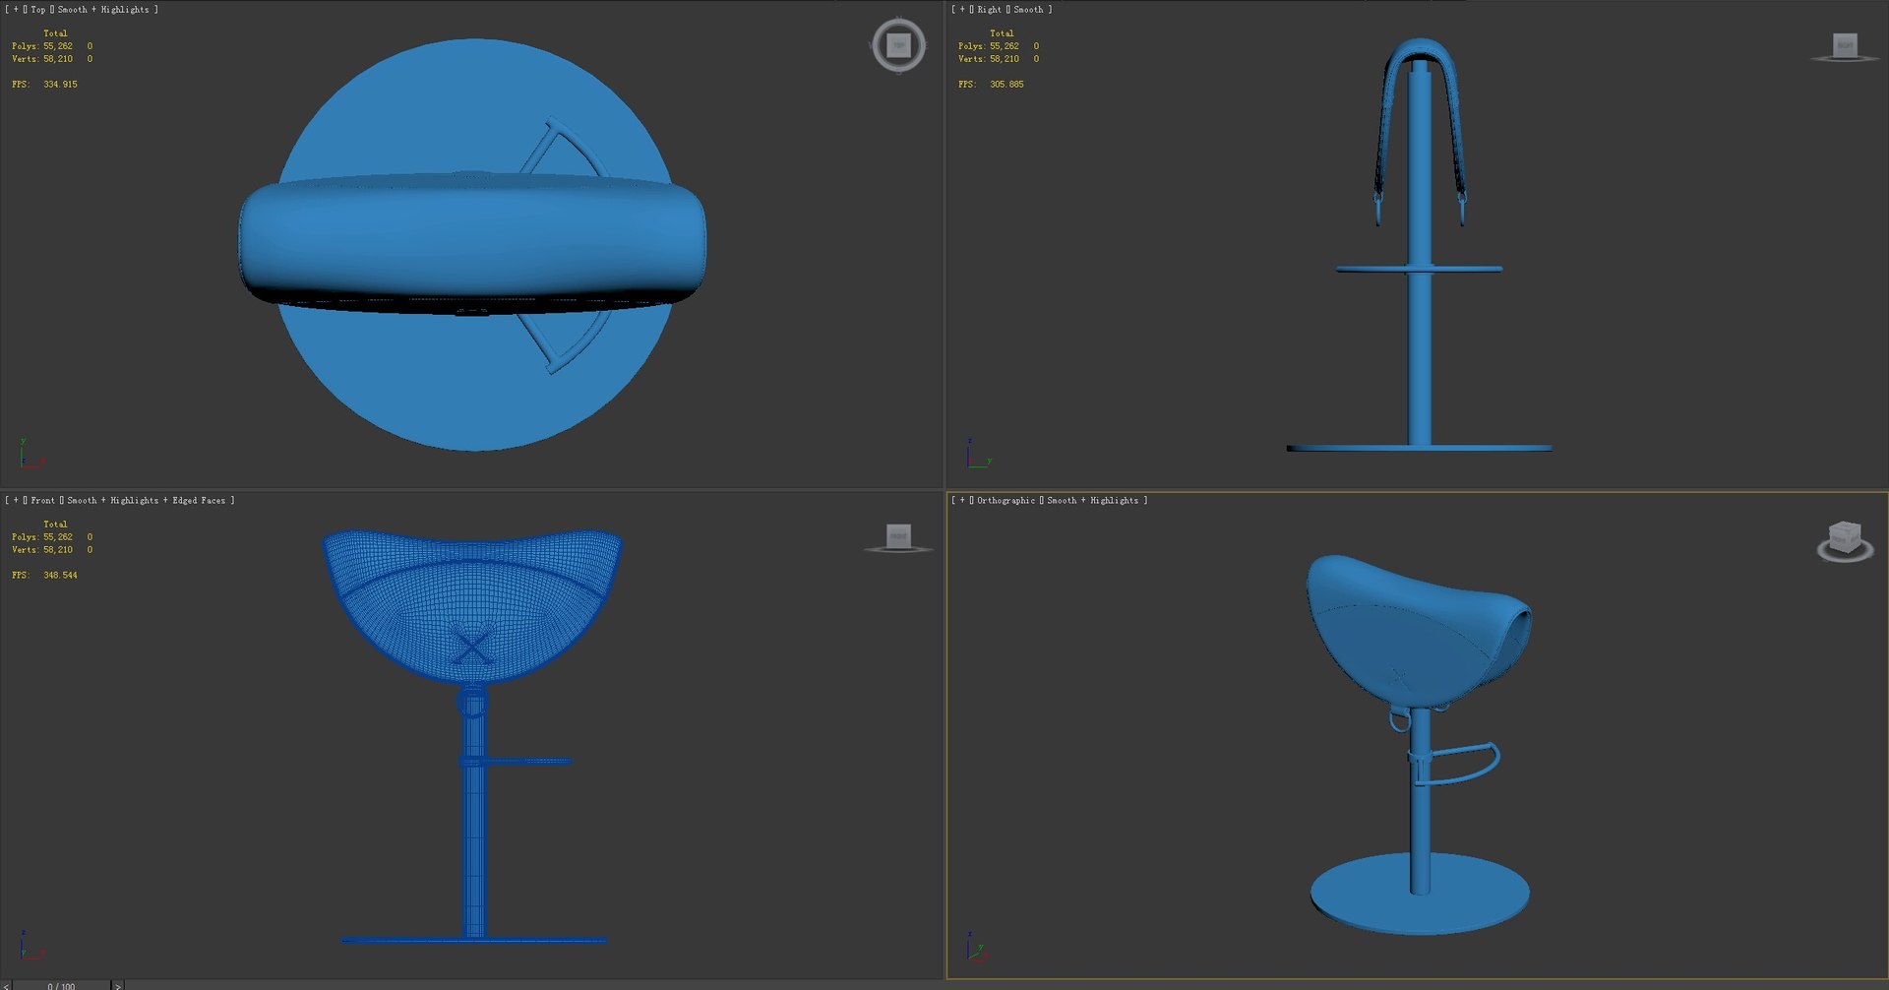Click the ViewCube in the Right viewport

[x=1845, y=46]
